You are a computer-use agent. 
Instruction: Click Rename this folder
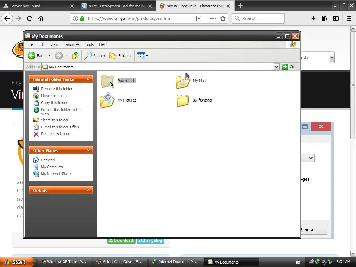click(57, 89)
